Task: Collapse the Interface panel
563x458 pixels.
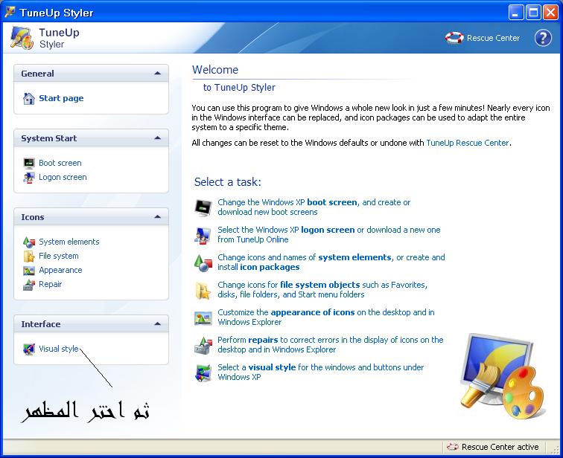Action: click(157, 324)
